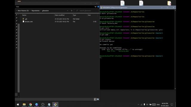The width and height of the screenshot is (191, 107).
Task: Sort files by the Type column
Action: [x=74, y=15]
